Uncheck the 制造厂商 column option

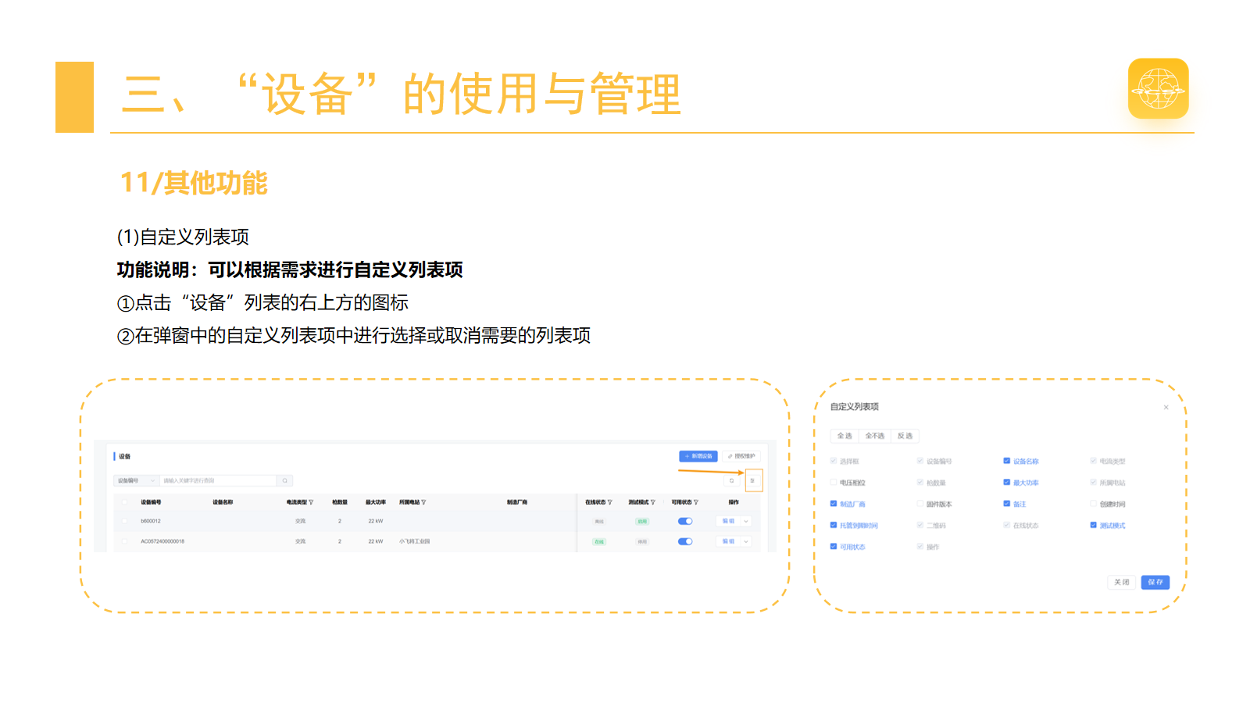click(834, 504)
